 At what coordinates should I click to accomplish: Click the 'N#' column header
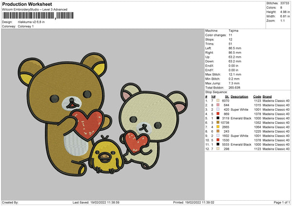coord(213,97)
